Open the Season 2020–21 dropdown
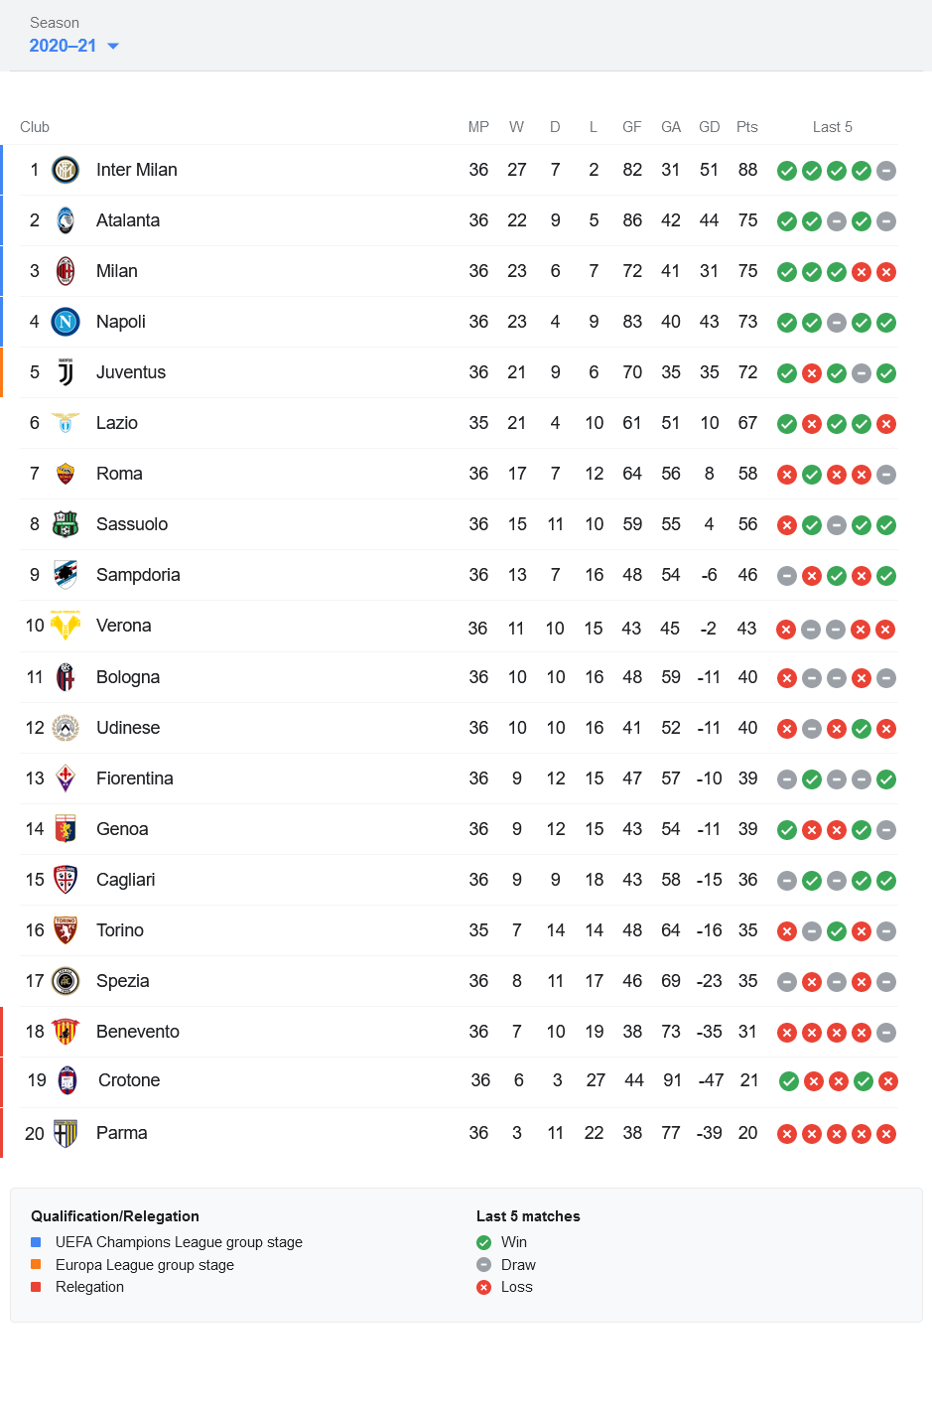Screen dimensions: 932x1412 [74, 46]
